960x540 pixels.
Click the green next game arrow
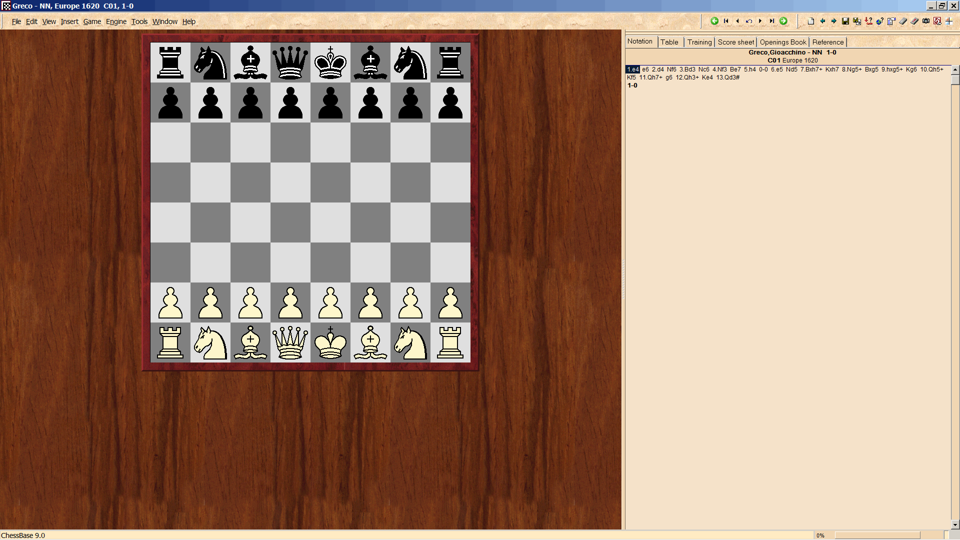point(783,21)
